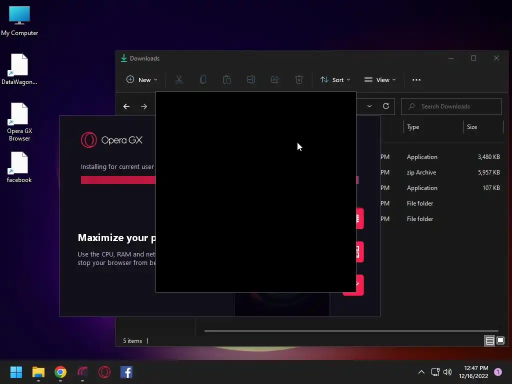Go forward with the right arrow in Downloads
The image size is (512, 384).
point(144,106)
